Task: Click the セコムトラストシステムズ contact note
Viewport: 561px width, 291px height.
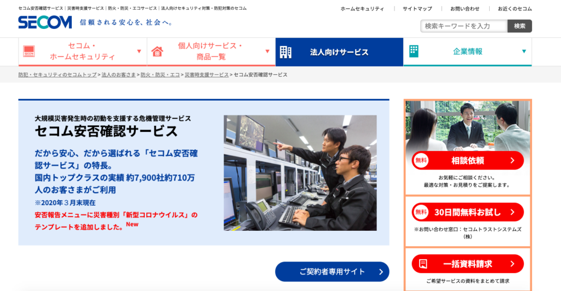Action: click(468, 233)
